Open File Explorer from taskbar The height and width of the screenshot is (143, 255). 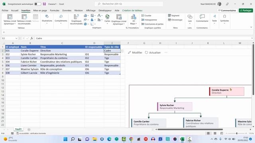coord(95,139)
